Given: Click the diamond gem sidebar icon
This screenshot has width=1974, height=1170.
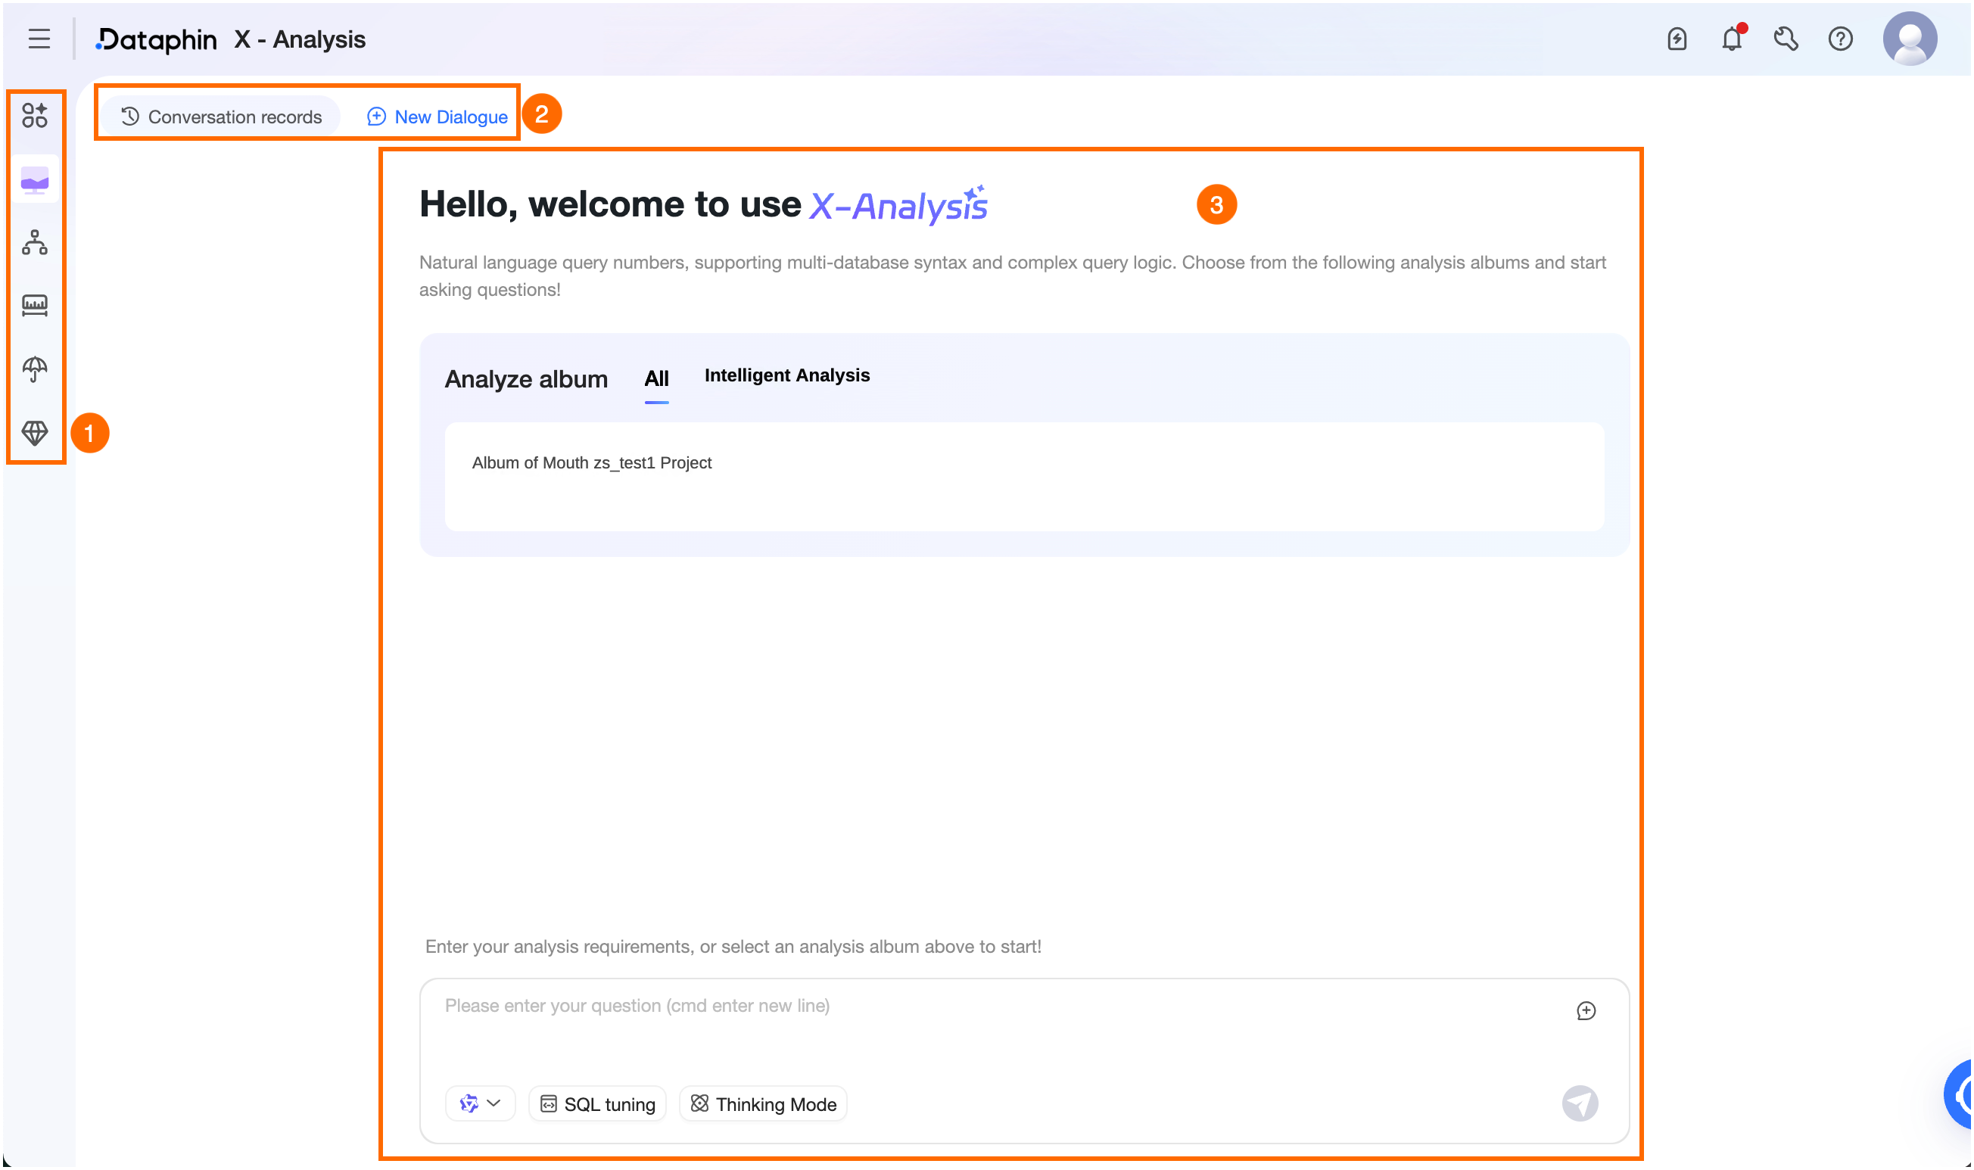Looking at the screenshot, I should [x=35, y=433].
